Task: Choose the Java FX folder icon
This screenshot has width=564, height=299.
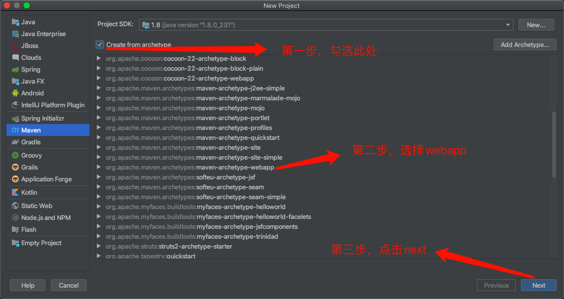Action: (15, 82)
